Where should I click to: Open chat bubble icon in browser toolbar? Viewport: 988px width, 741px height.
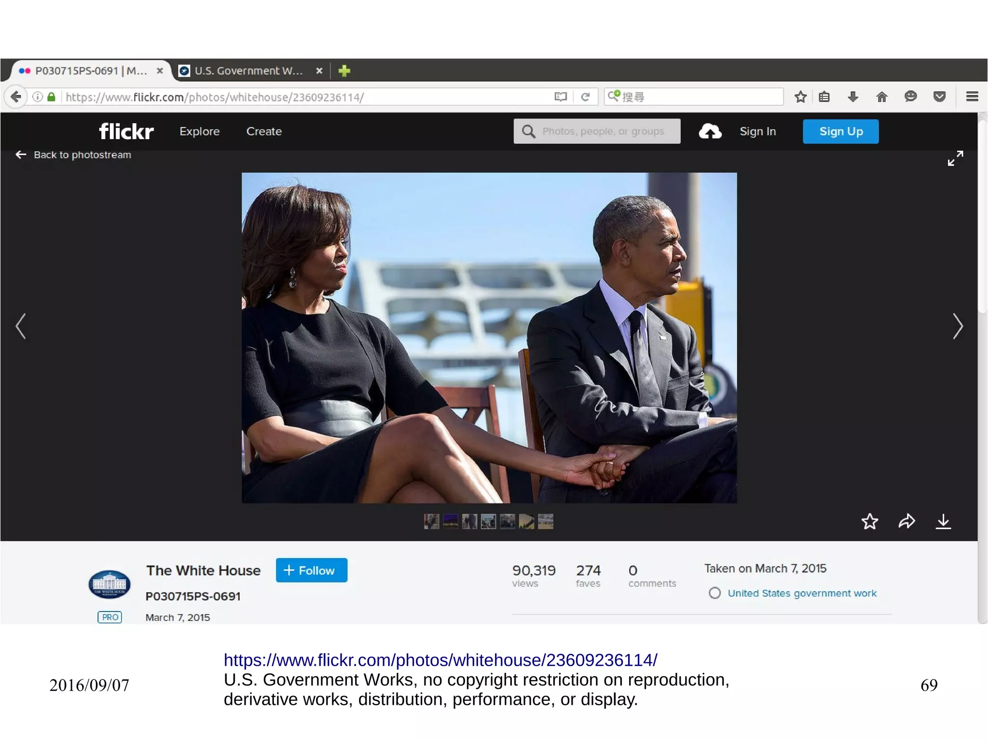[x=910, y=97]
